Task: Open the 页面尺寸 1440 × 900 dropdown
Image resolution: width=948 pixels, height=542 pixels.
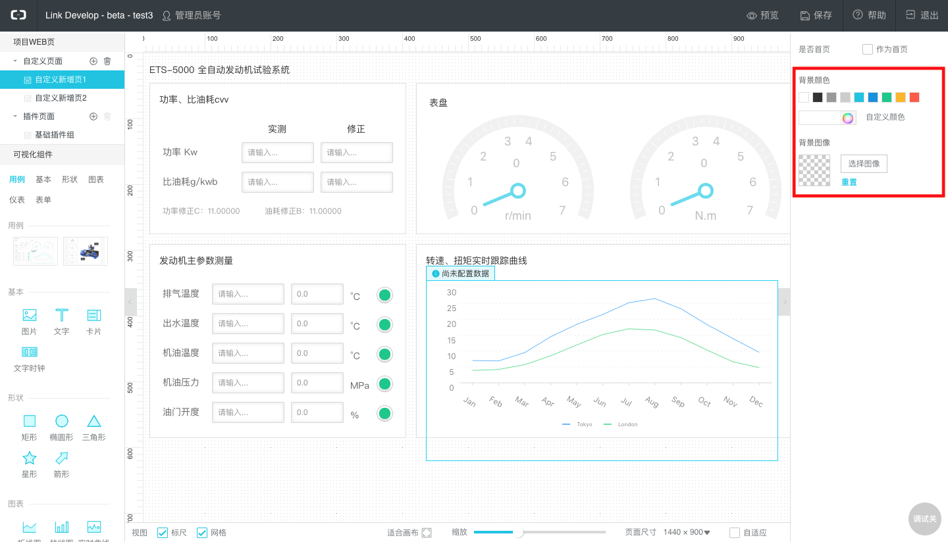Action: pos(687,533)
